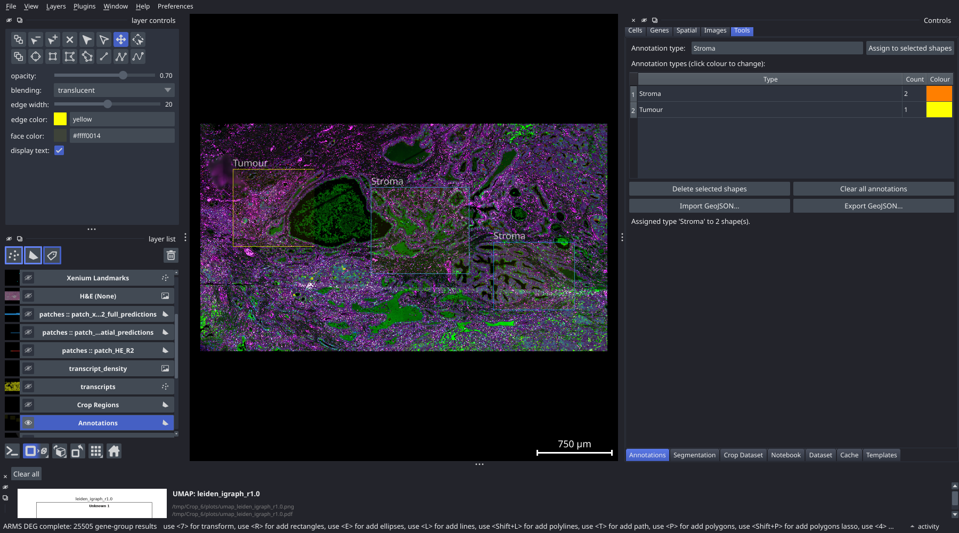The height and width of the screenshot is (533, 959).
Task: Click Delete selected shapes X icon
Action: [x=70, y=39]
